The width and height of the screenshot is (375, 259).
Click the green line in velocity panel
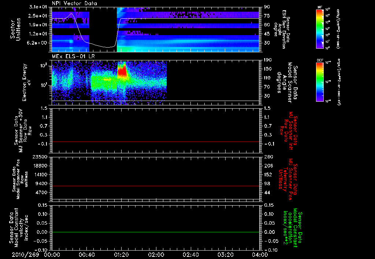(155, 232)
